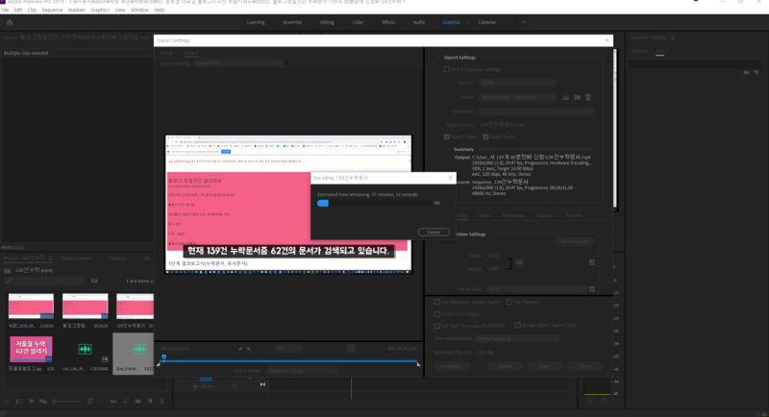Open the Sequence menu
The width and height of the screenshot is (769, 417).
click(x=52, y=10)
